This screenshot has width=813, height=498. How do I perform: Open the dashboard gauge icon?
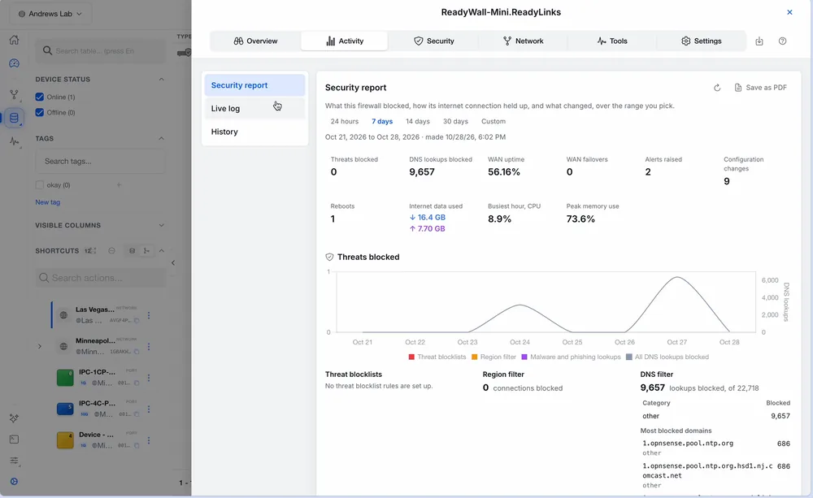(x=14, y=63)
